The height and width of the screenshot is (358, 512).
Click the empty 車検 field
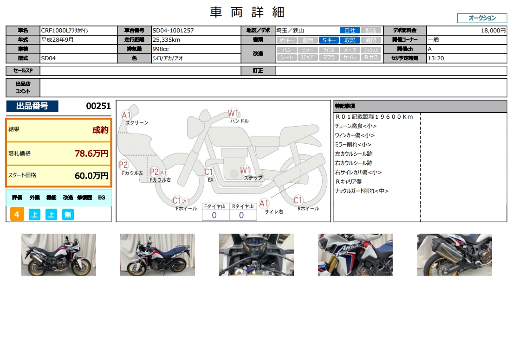coord(78,49)
